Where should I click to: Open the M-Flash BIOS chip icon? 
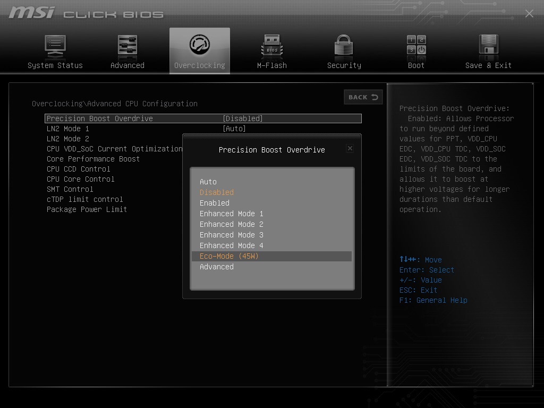(272, 45)
